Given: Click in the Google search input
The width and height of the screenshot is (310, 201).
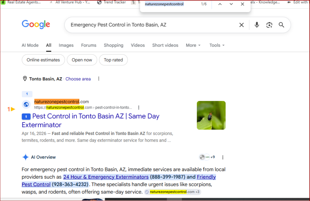Looking at the screenshot, I should point(152,25).
